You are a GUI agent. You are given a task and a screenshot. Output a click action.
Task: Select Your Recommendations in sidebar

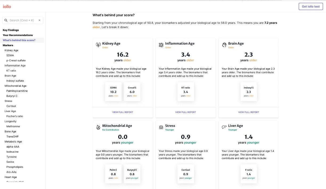click(18, 35)
